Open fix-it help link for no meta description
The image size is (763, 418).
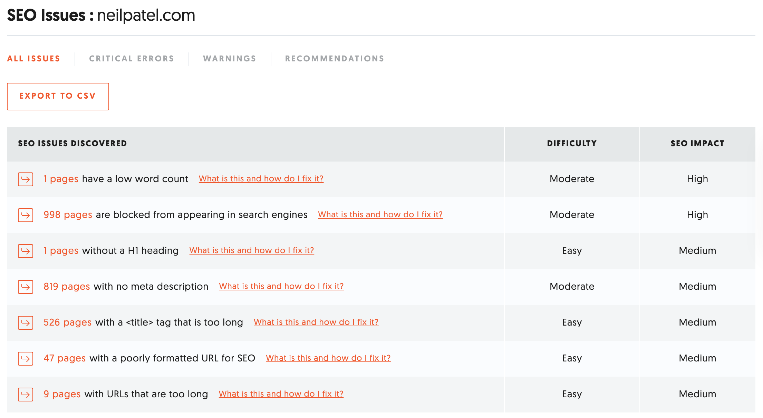pyautogui.click(x=281, y=286)
